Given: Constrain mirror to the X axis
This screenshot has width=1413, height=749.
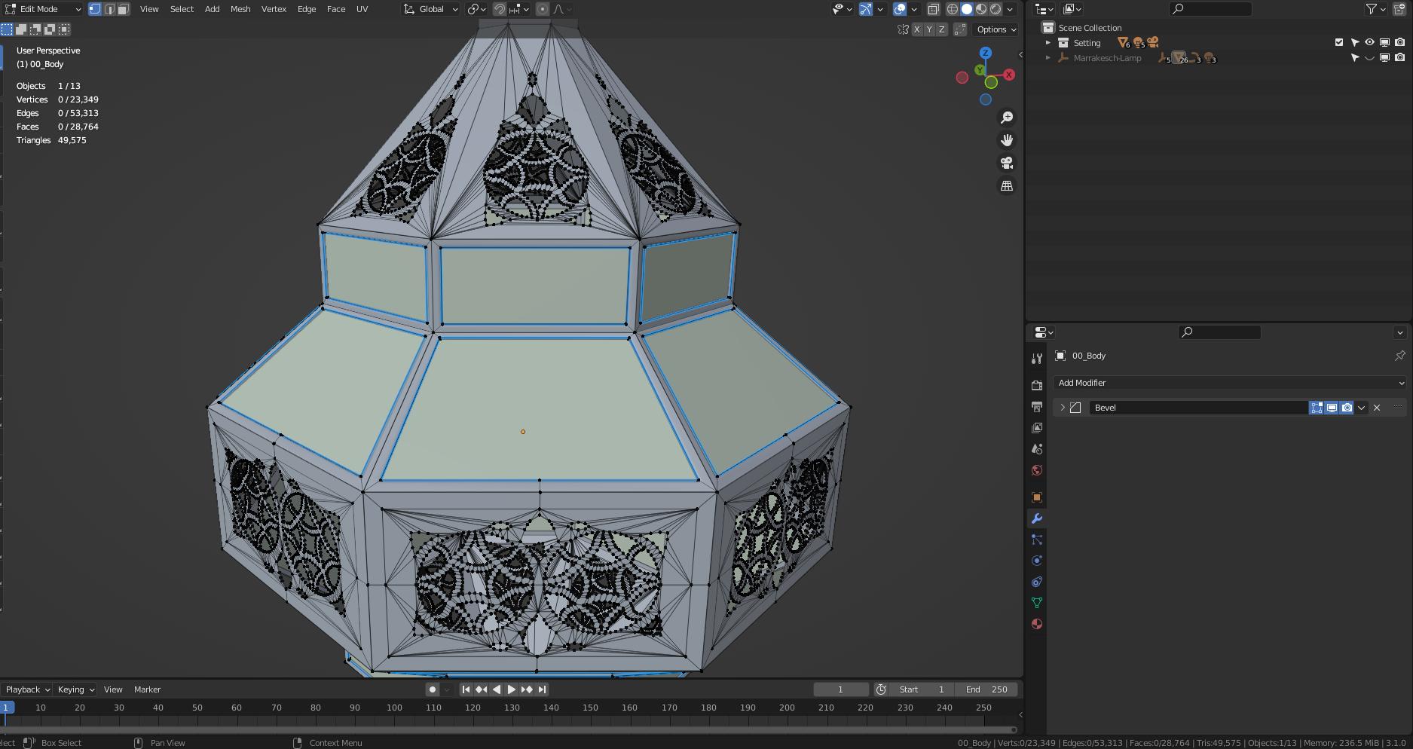Looking at the screenshot, I should point(917,29).
